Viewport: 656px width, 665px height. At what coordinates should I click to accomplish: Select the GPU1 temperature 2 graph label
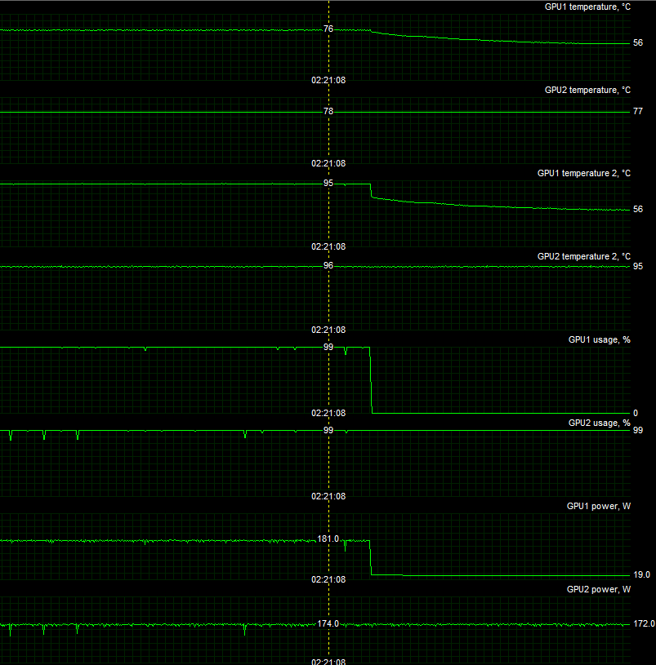coord(583,173)
